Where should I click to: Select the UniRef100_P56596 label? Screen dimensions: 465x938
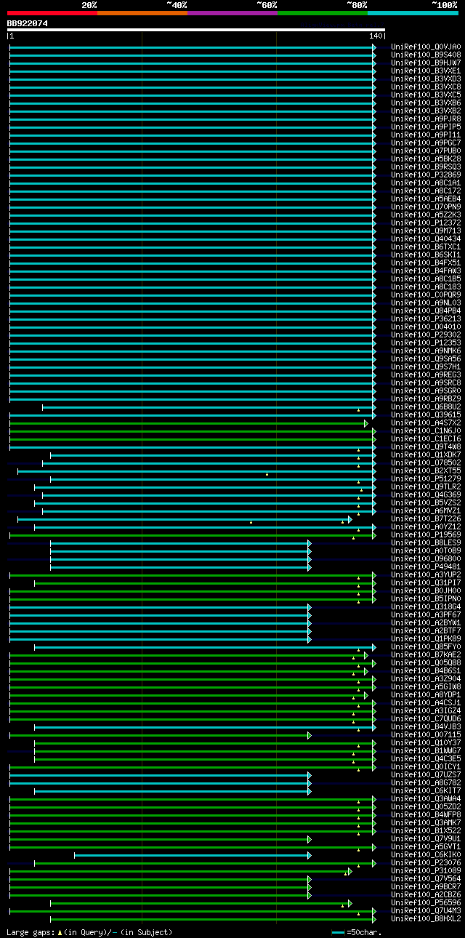(426, 902)
